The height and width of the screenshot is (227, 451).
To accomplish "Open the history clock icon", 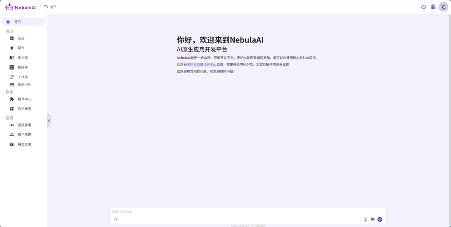I will click(x=423, y=7).
